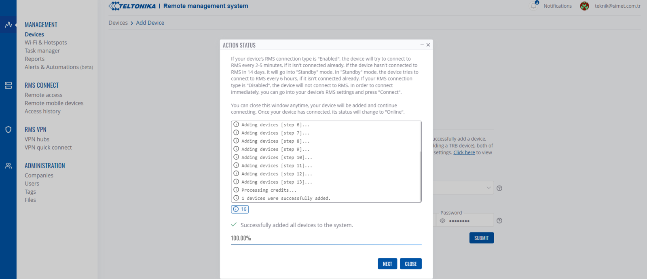Click the RMS VPN shield icon

(8, 130)
